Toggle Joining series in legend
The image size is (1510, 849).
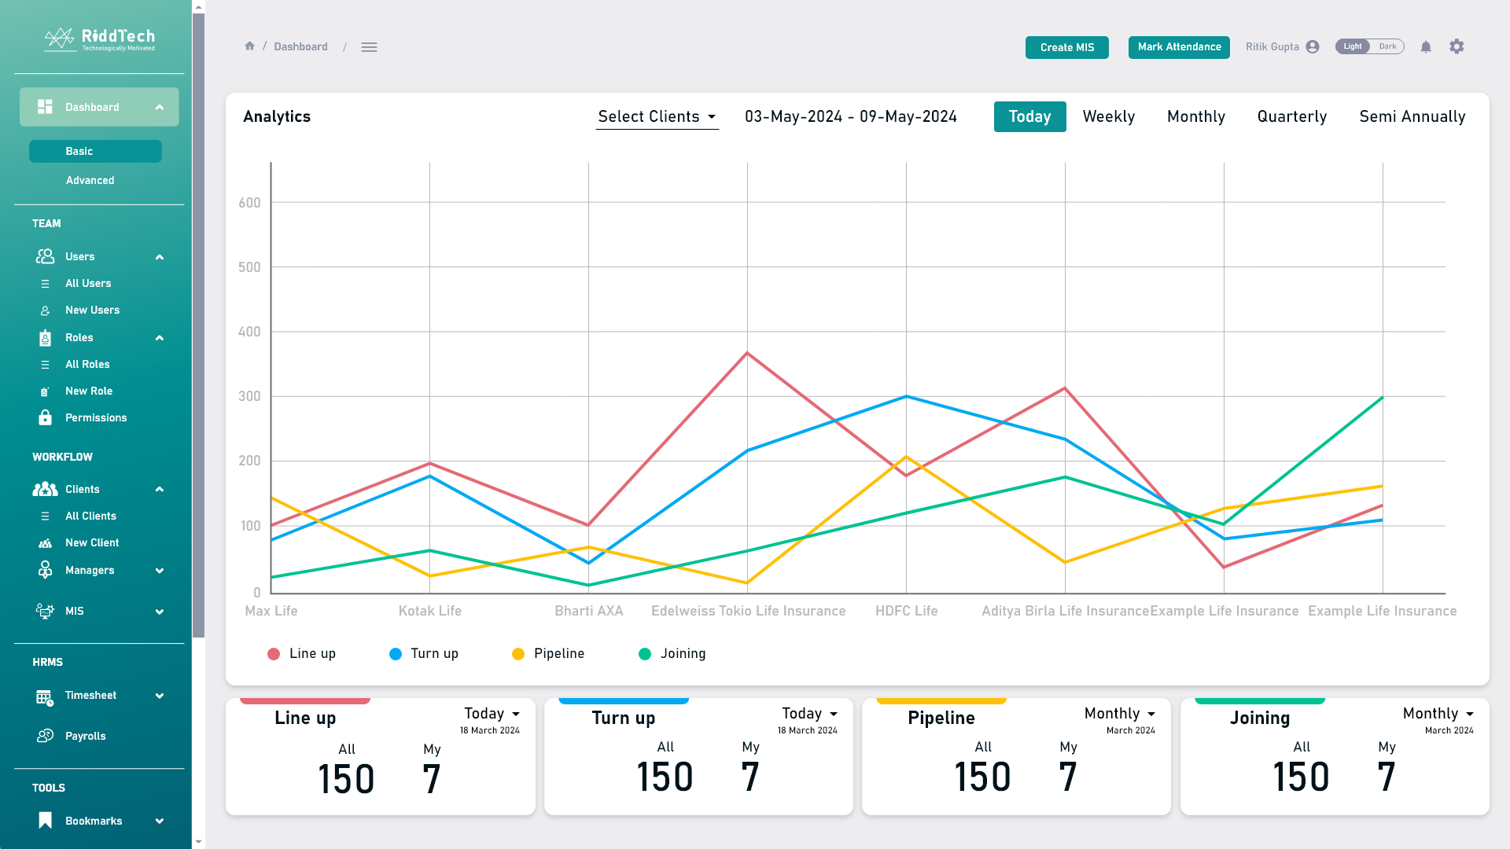672,654
